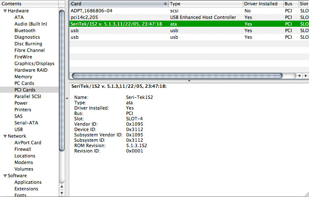Click the table's right scroll arrow
Viewport: 309px width, 197px height.
(x=305, y=75)
